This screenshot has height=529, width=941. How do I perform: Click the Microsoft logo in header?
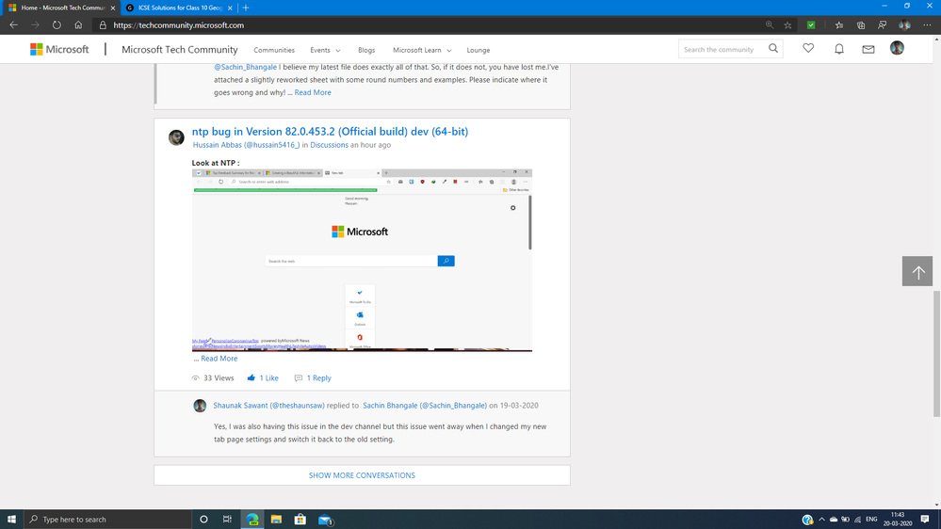(x=59, y=49)
